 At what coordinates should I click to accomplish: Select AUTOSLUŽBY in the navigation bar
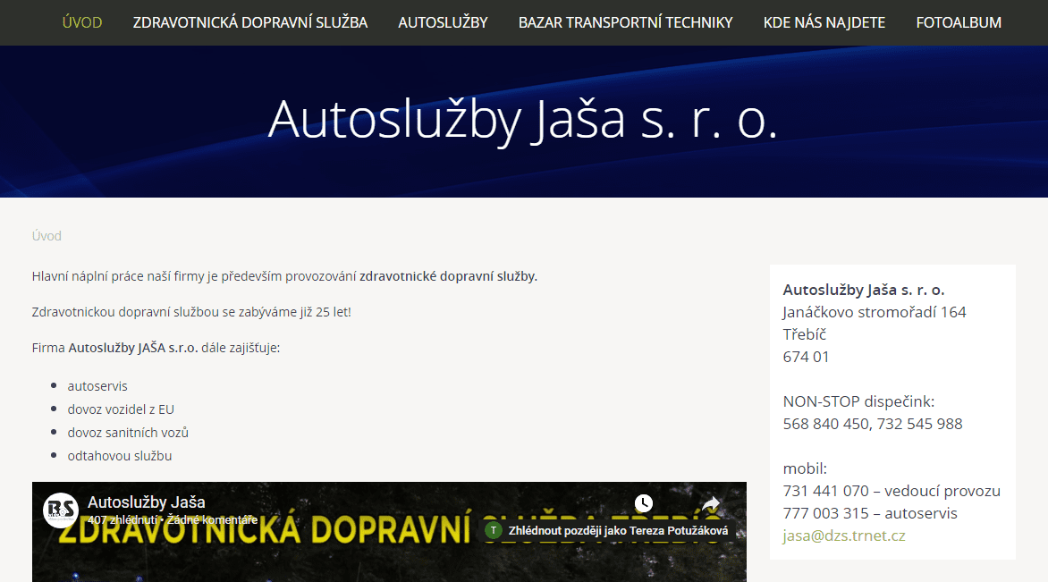coord(443,22)
